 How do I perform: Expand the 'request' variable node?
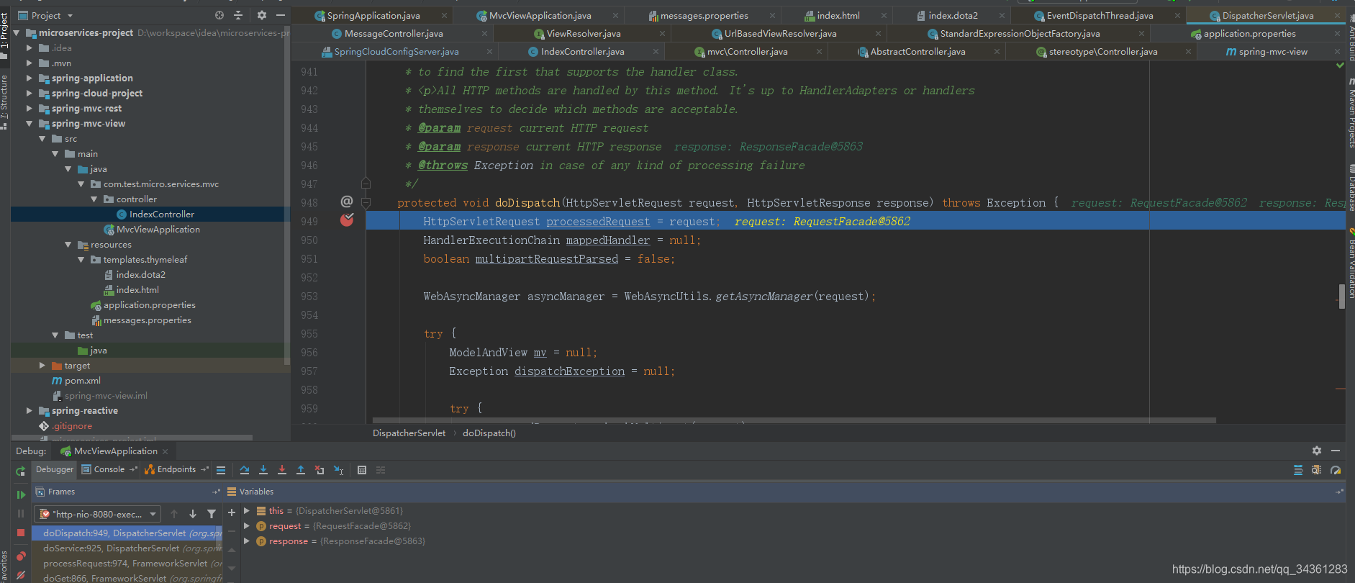coord(247,526)
